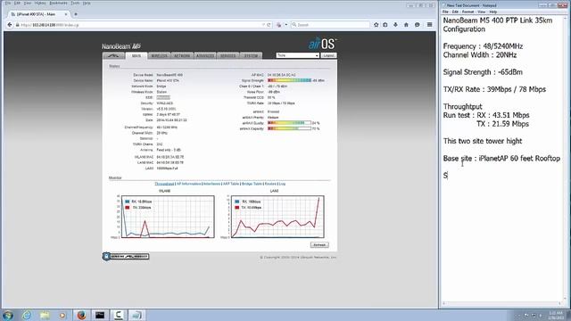This screenshot has width=571, height=321.
Task: Open the search engine dropdown arrow by addon icon
Action: [x=285, y=25]
